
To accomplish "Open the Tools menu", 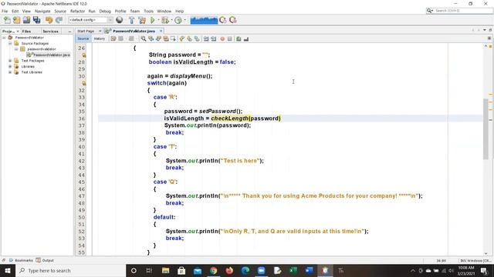I will tap(149, 11).
